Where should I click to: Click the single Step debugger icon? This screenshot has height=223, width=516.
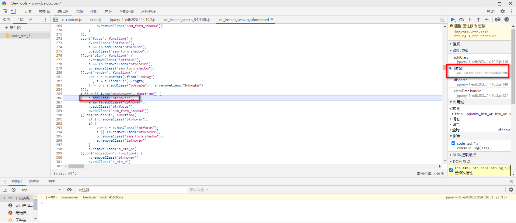(x=486, y=19)
